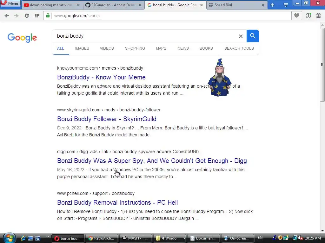The width and height of the screenshot is (325, 243).
Task: Close the downloading memz virus tab
Action: point(78,5)
